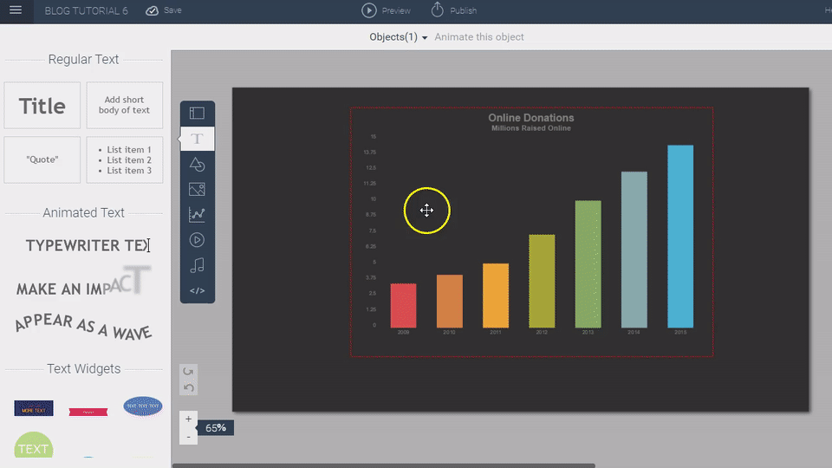This screenshot has height=468, width=832.
Task: Zoom in with the plus button
Action: click(x=188, y=419)
